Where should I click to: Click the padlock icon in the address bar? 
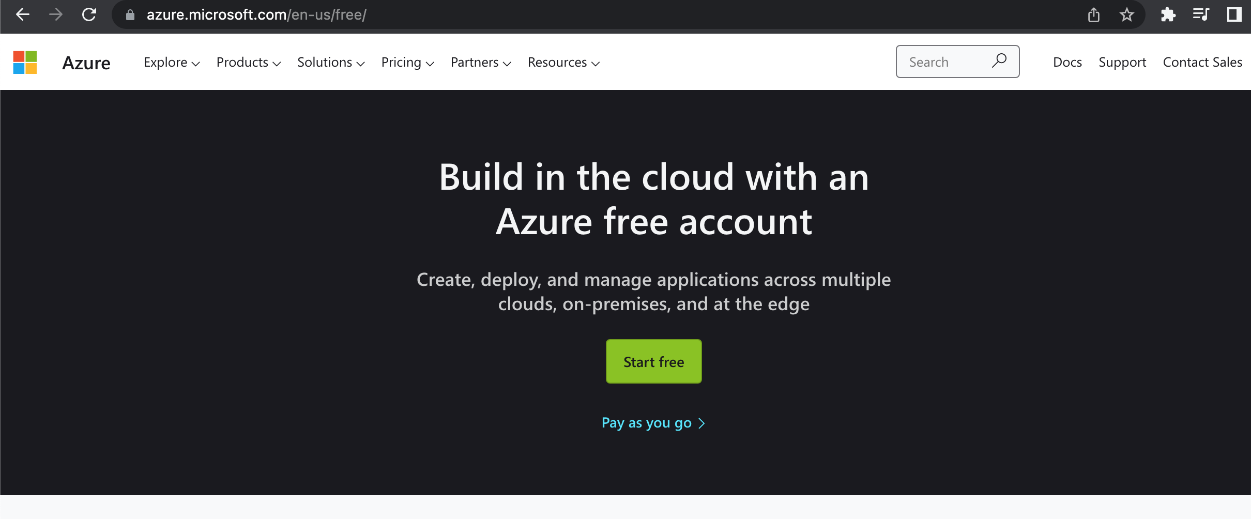(x=131, y=15)
